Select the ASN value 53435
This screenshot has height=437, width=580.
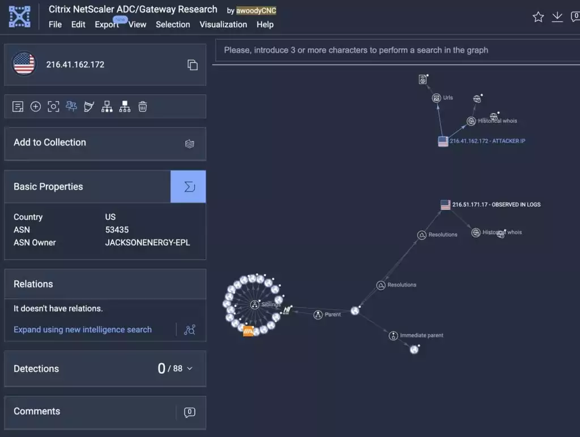[x=117, y=230]
